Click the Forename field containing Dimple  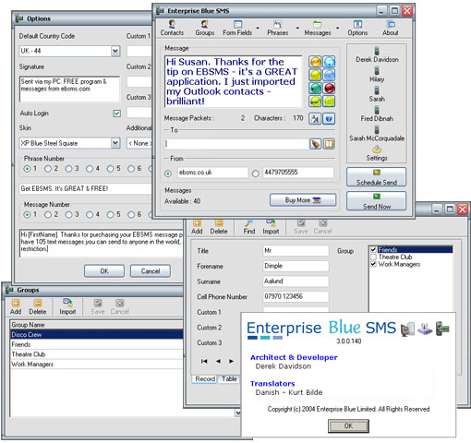click(296, 266)
